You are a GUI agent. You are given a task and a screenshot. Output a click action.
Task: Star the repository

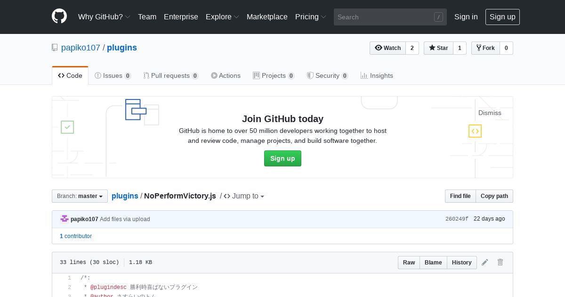[x=438, y=48]
